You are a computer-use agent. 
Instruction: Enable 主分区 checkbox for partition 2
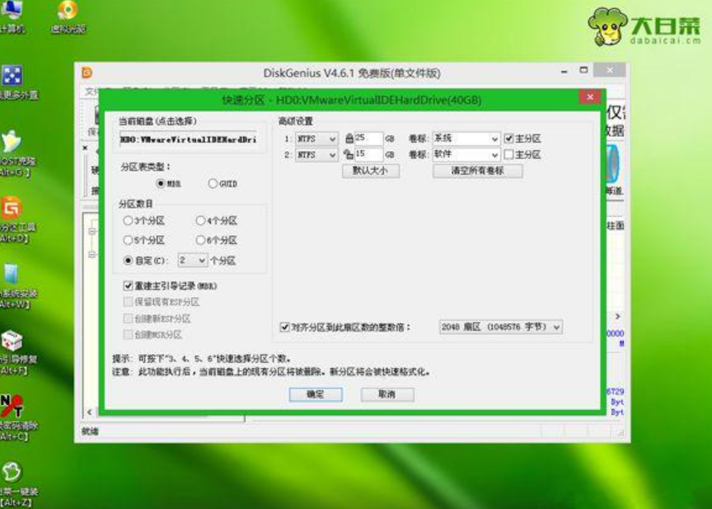coord(508,154)
